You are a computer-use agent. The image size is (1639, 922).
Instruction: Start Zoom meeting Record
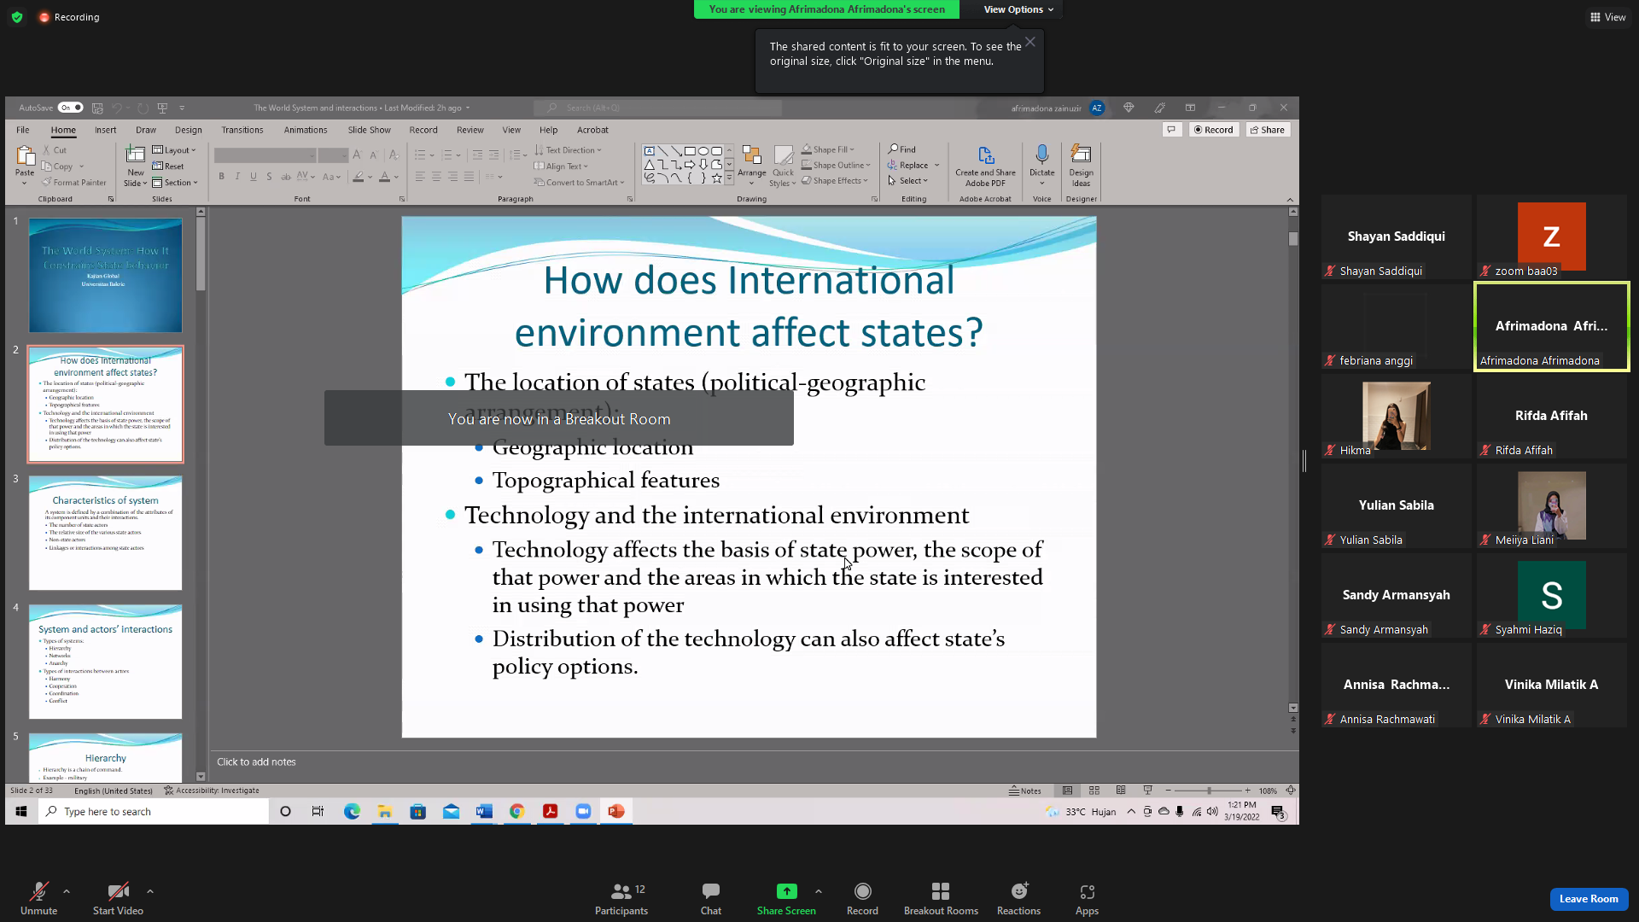pyautogui.click(x=862, y=898)
